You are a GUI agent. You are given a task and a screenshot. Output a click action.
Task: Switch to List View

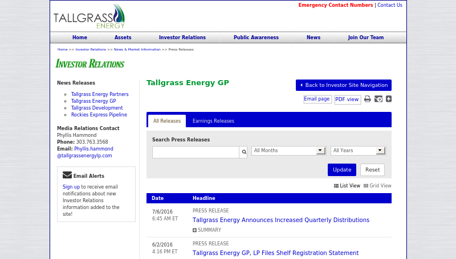click(347, 186)
